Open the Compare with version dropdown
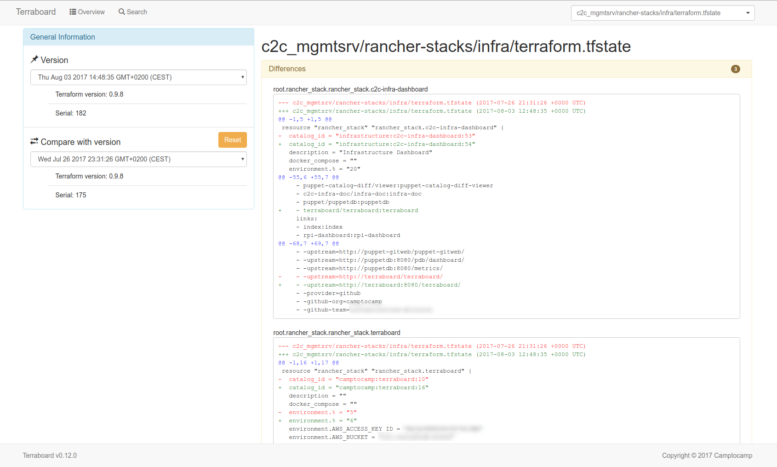Viewport: 777px width, 467px height. click(x=138, y=159)
